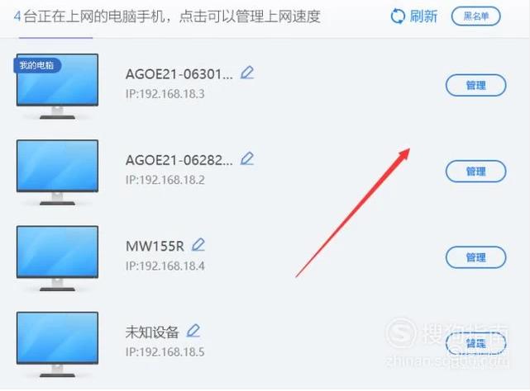The height and width of the screenshot is (391, 530).
Task: Edit name of AGOE21-06301 device
Action: pyautogui.click(x=247, y=73)
